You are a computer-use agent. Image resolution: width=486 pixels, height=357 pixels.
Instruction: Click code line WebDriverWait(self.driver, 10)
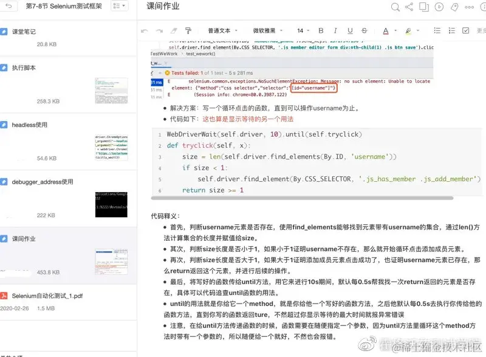[264, 134]
